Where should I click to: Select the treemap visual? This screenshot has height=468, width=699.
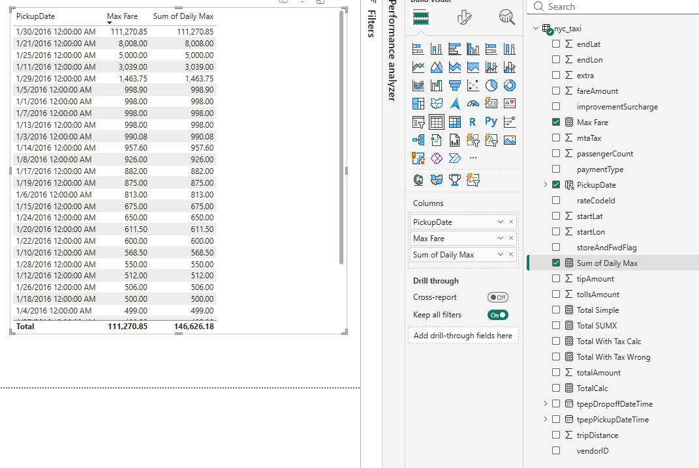click(418, 104)
